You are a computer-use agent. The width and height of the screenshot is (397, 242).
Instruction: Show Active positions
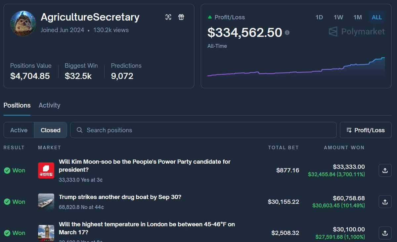click(19, 130)
